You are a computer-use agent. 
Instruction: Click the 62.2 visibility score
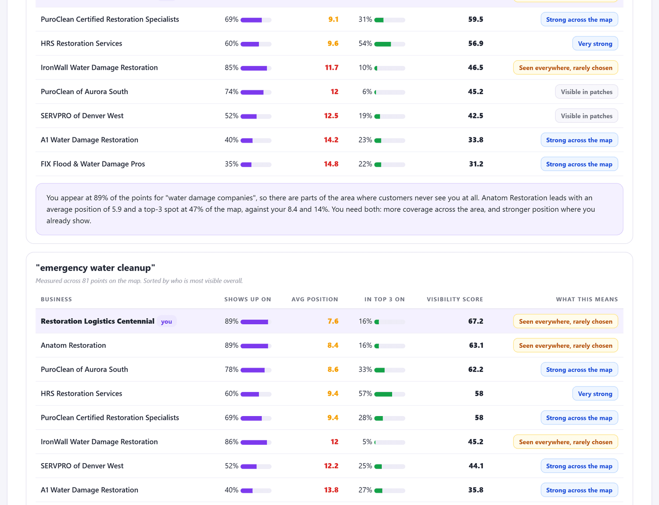475,369
